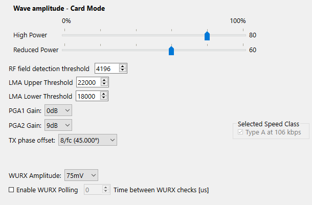Click the Reduced Power slider handle
The height and width of the screenshot is (205, 312).
pyautogui.click(x=171, y=50)
